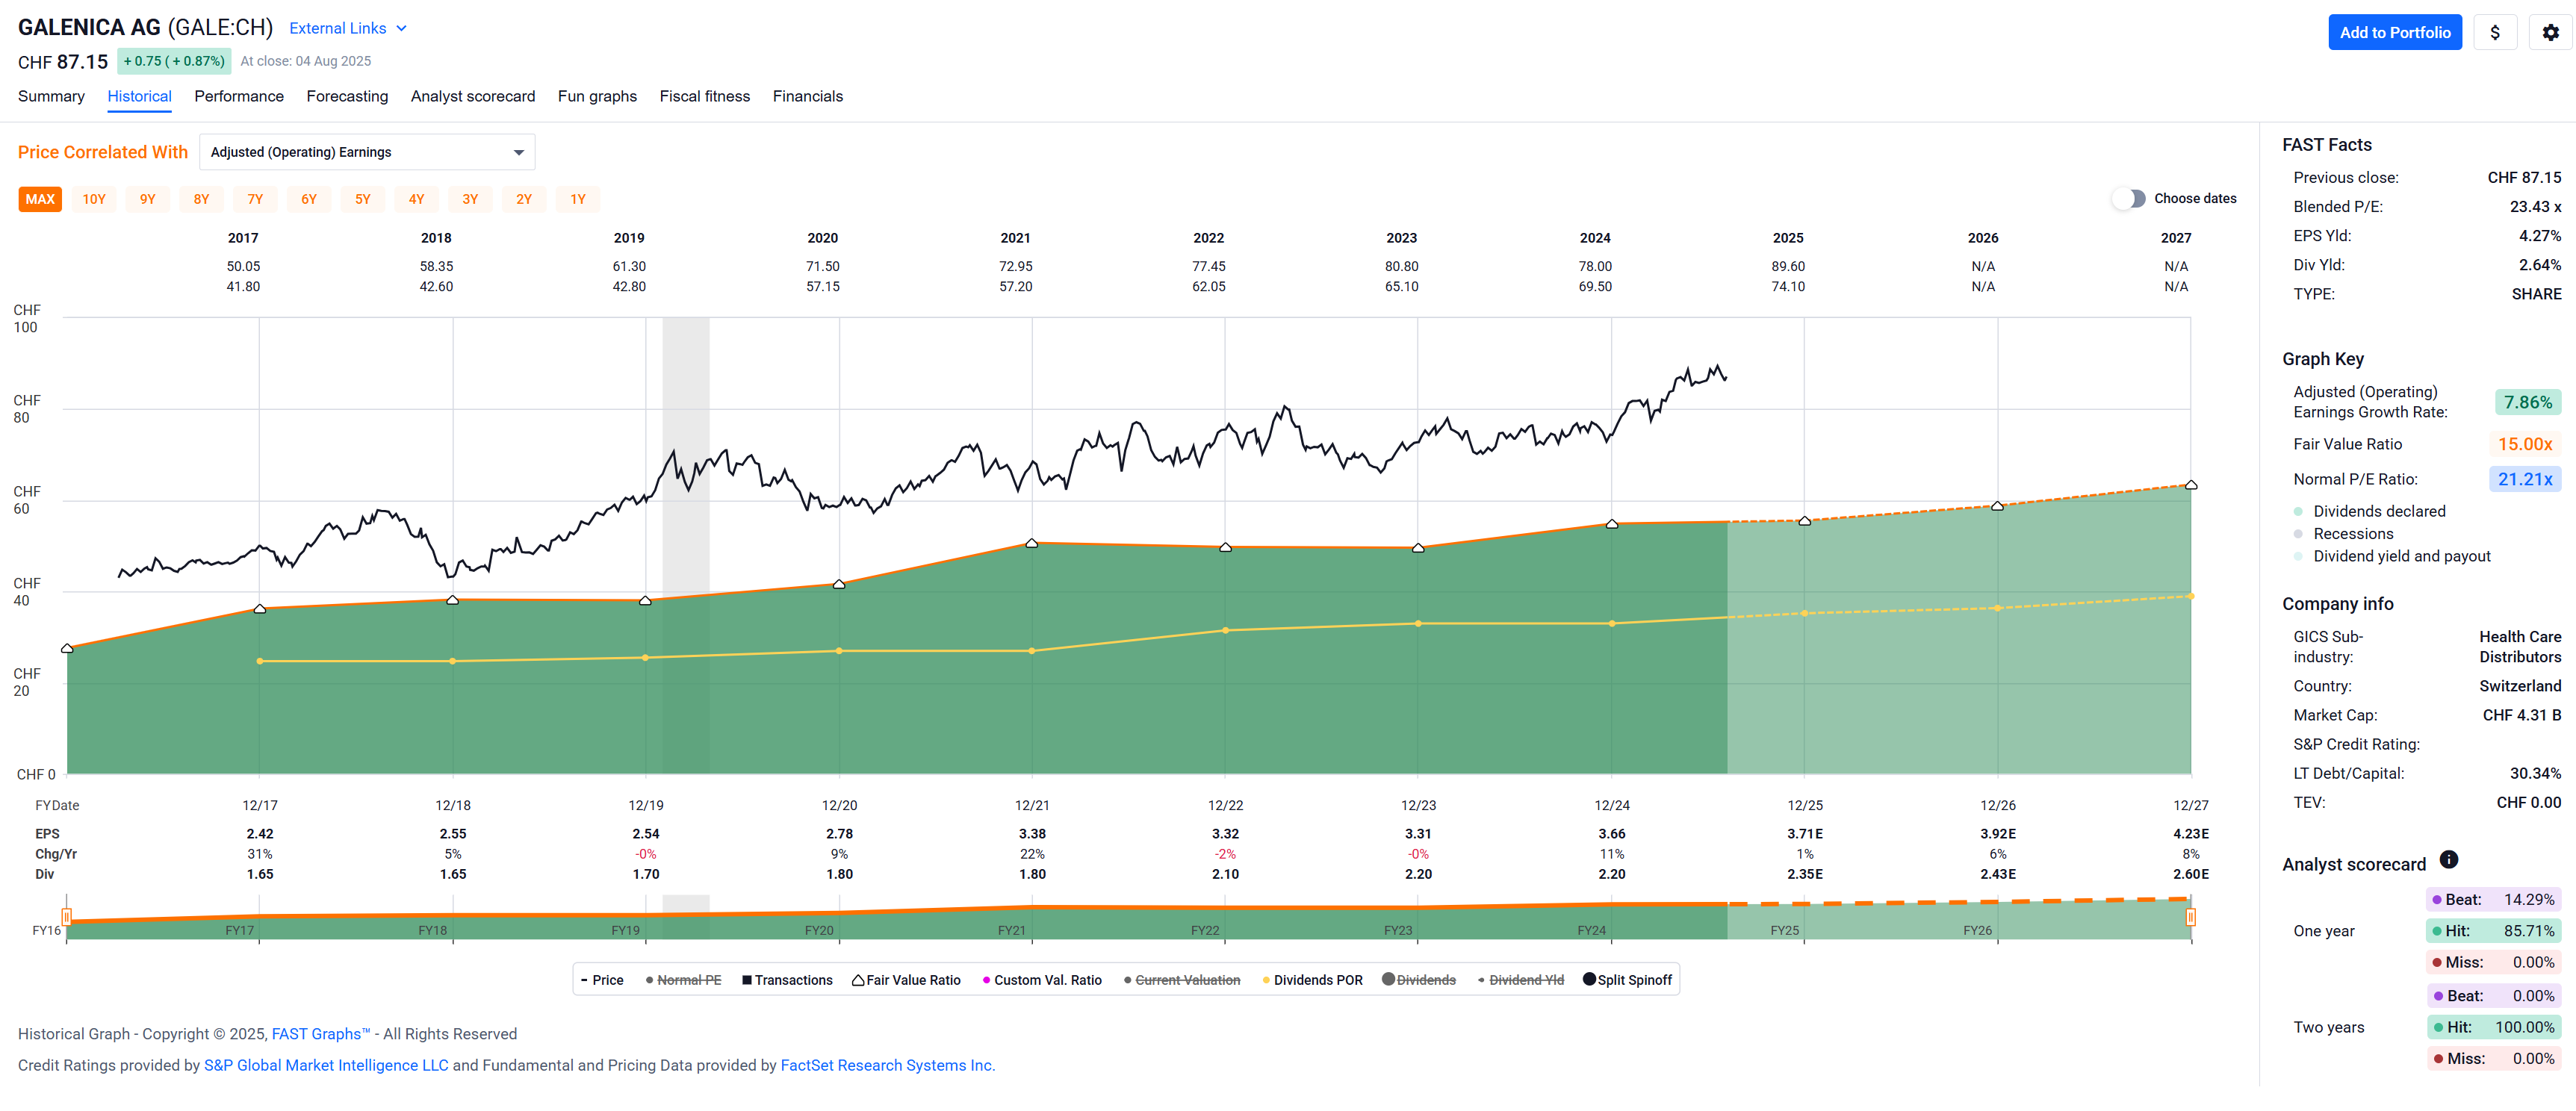Select the 9Y time range
This screenshot has width=2576, height=1111.
tap(148, 199)
